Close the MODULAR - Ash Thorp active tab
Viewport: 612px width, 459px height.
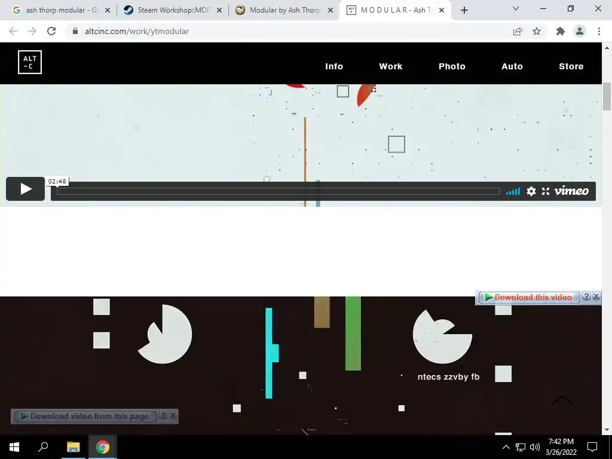click(x=442, y=10)
